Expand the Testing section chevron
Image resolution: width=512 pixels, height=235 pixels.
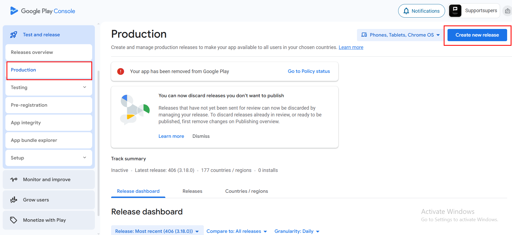[85, 87]
